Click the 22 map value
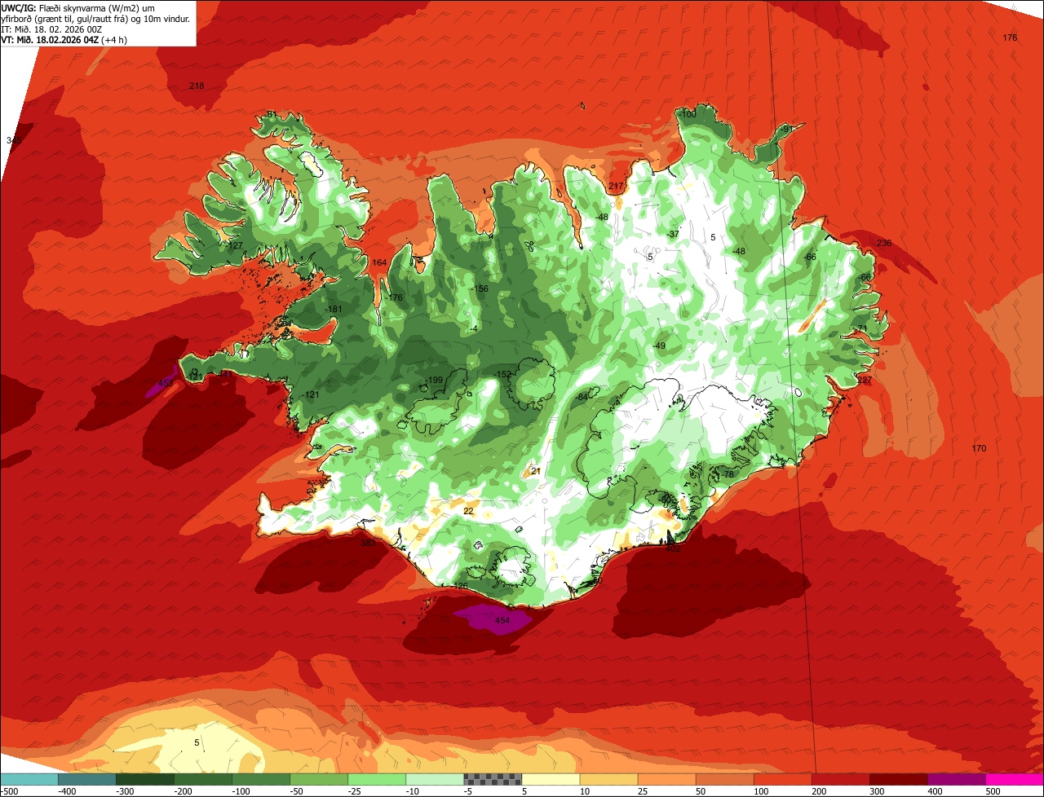Viewport: 1044px width, 797px height. click(468, 512)
